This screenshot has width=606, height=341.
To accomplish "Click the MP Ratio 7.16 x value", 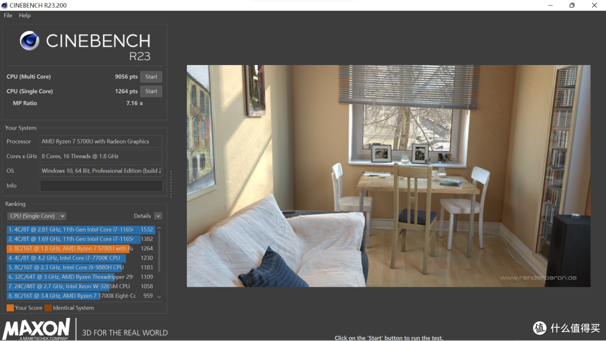I will pos(135,103).
